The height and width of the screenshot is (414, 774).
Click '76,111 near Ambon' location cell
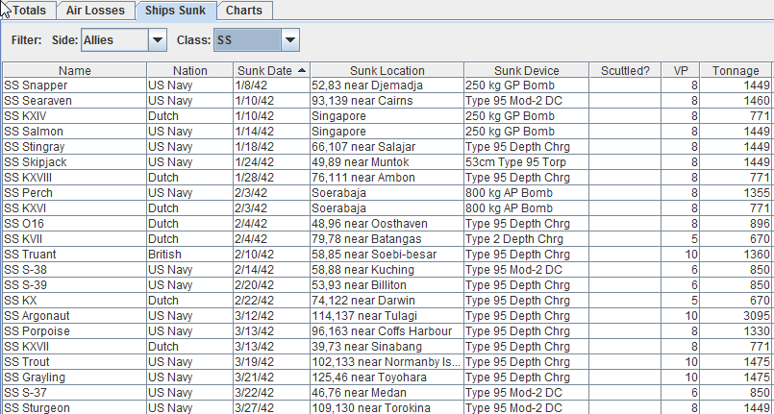[x=387, y=178]
